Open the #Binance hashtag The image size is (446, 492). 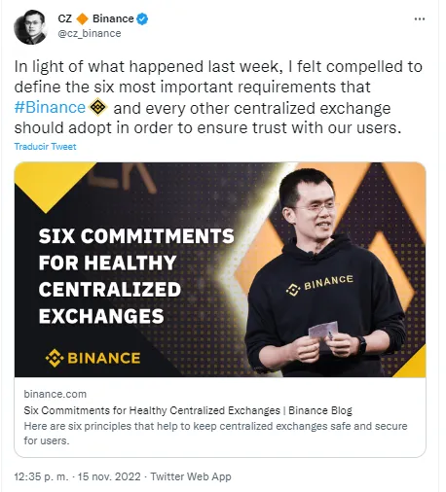point(50,107)
